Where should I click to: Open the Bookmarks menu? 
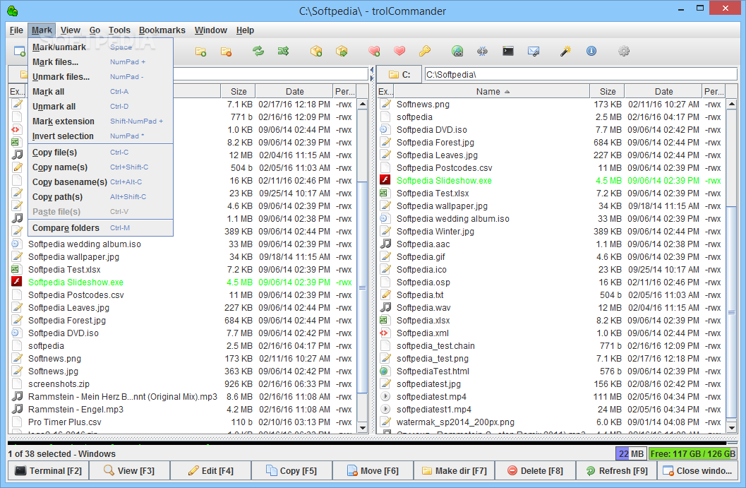[x=162, y=30]
